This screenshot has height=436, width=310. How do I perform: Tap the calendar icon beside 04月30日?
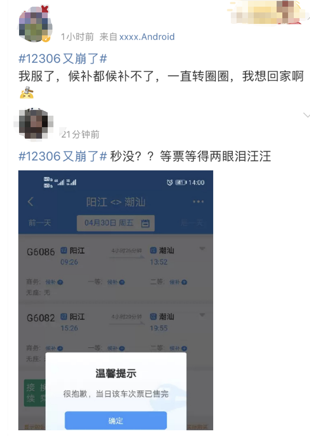coord(145,223)
